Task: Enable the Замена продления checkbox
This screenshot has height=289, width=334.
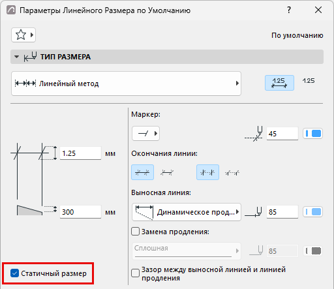Action: click(135, 232)
